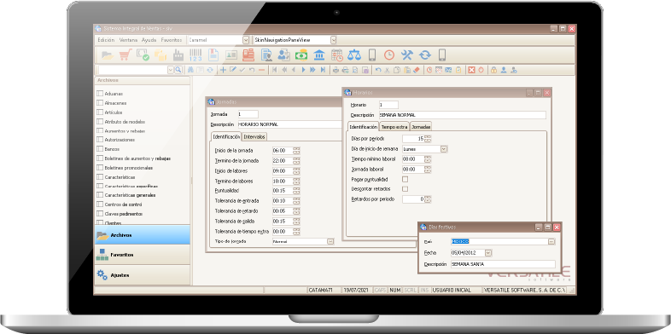The height and width of the screenshot is (334, 671).
Task: Check the Artículos item box
Action: coord(100,112)
